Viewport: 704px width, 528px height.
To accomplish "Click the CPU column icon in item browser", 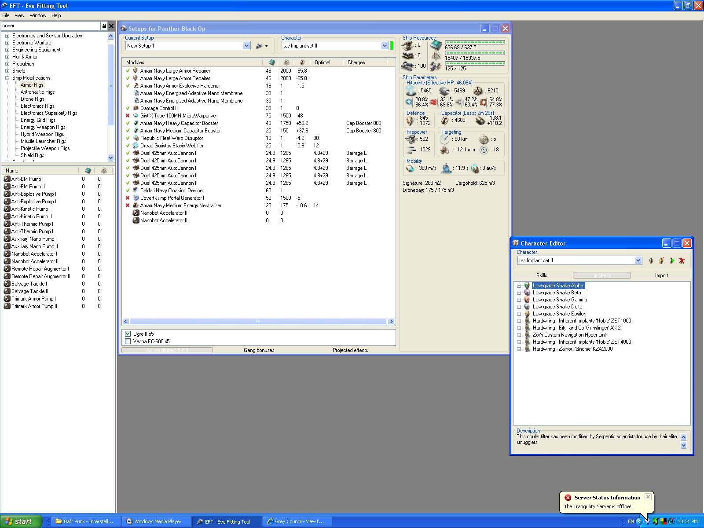I will point(88,171).
